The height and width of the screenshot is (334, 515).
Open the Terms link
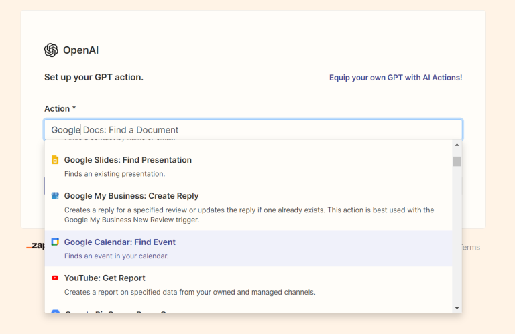(x=471, y=247)
